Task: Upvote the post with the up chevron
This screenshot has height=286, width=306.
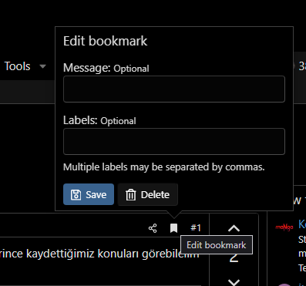Action: coord(234,228)
